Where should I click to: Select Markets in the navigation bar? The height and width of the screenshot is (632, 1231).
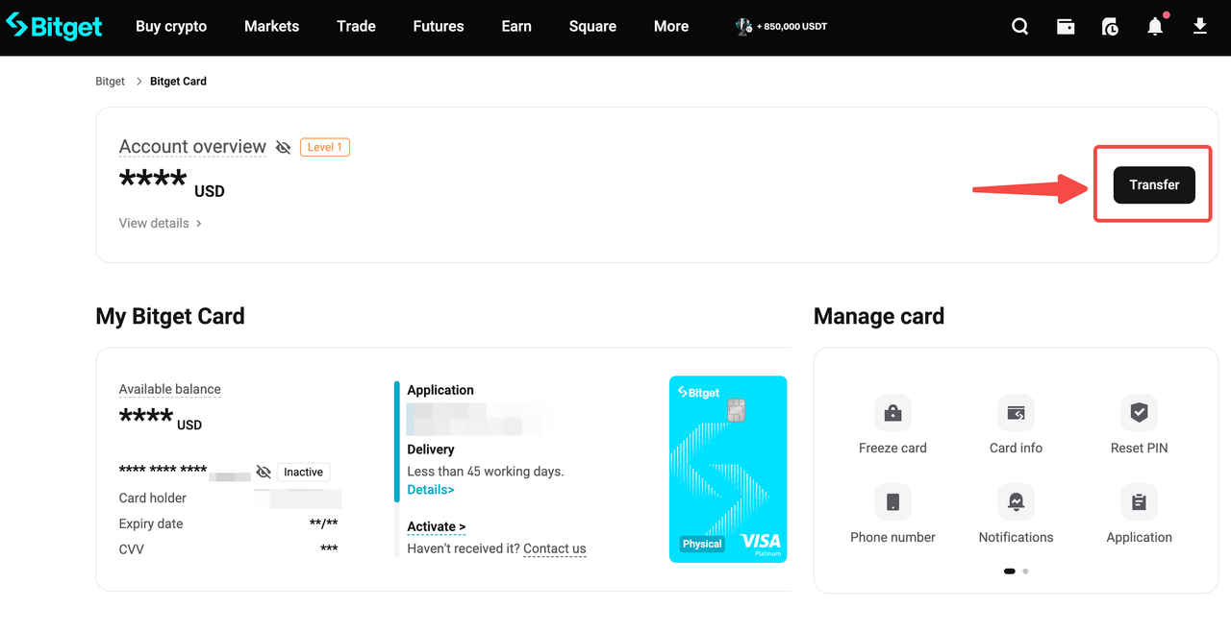tap(271, 26)
